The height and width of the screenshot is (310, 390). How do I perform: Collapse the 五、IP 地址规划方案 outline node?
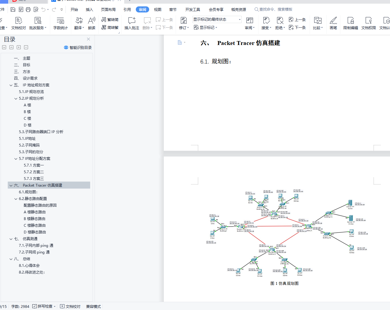point(11,85)
